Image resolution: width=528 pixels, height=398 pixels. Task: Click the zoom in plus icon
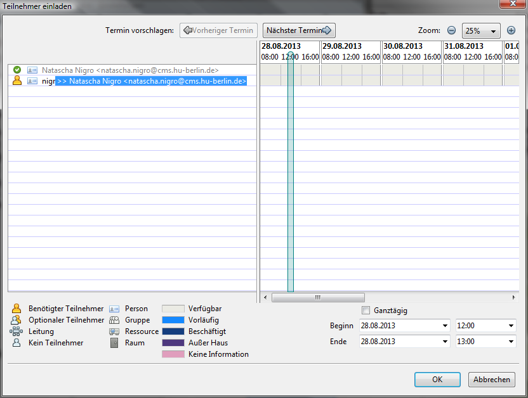[x=511, y=30]
